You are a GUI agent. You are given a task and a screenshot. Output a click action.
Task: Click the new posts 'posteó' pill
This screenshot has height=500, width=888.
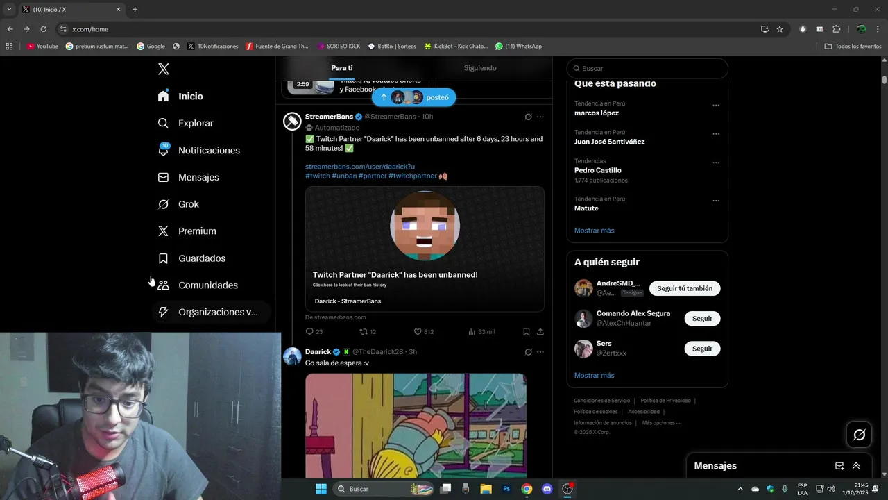414,97
